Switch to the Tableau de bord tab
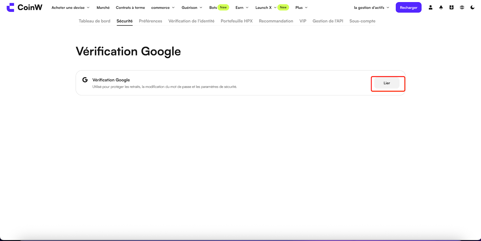481x241 pixels. tap(94, 21)
